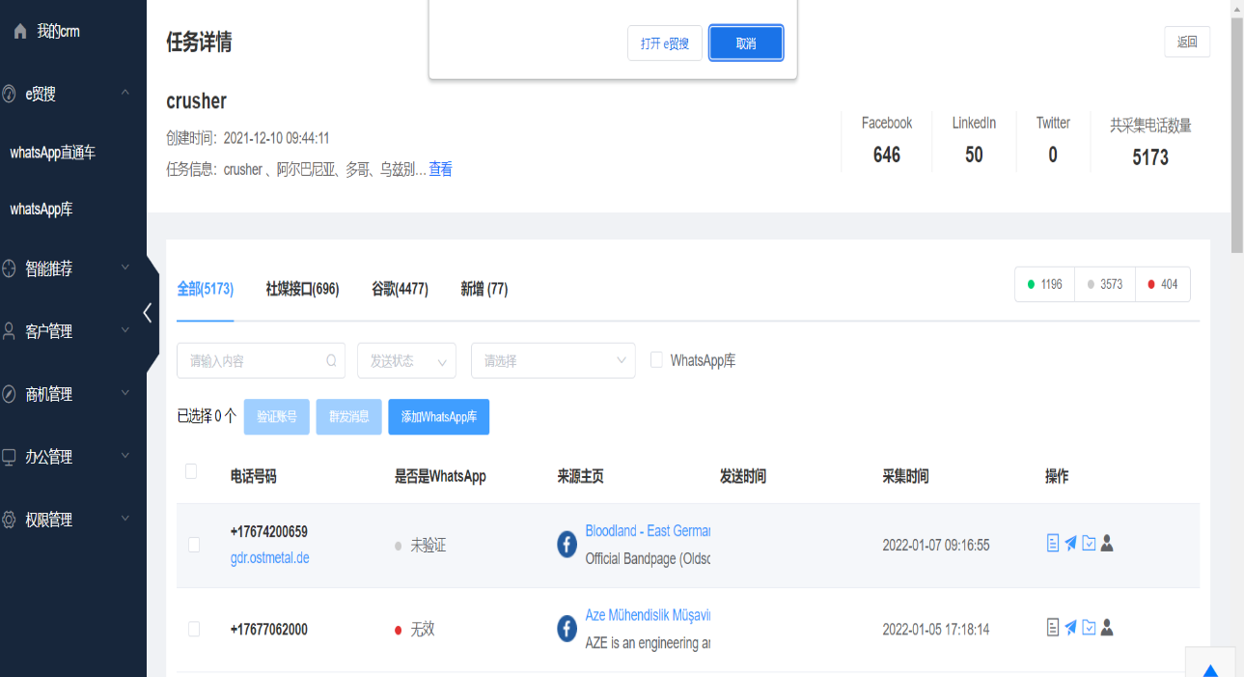Image resolution: width=1244 pixels, height=677 pixels.
Task: Expand the 客户管理 menu arrow
Action: pos(125,330)
